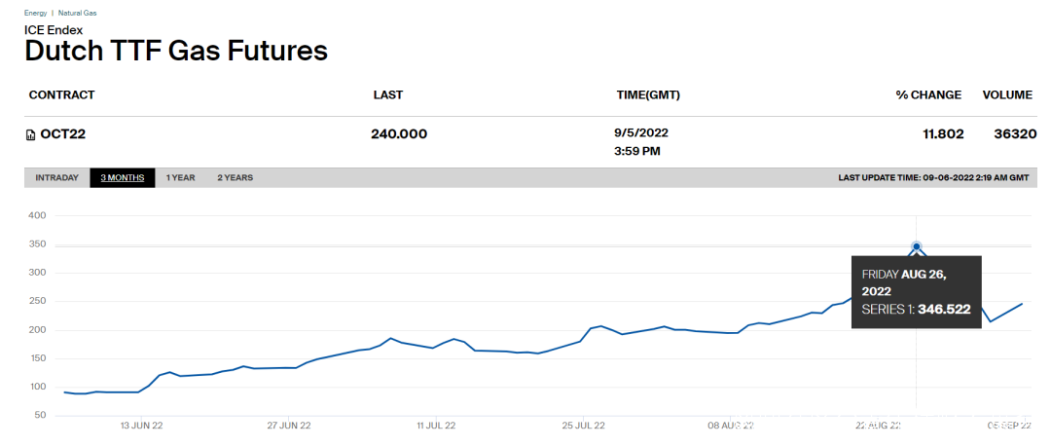
Task: Go to the Energy breadcrumb link
Action: coord(35,13)
